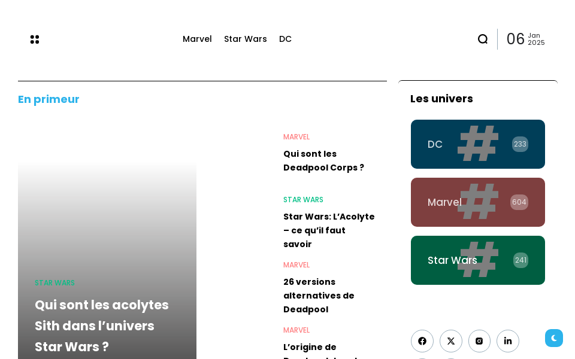
Task: Open the Marvel universe card
Action: point(477,202)
